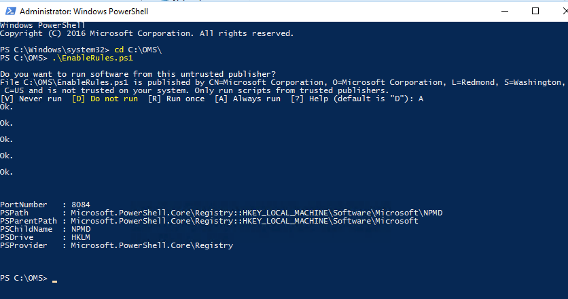Open the PowerShell title bar system icon

pos(10,12)
